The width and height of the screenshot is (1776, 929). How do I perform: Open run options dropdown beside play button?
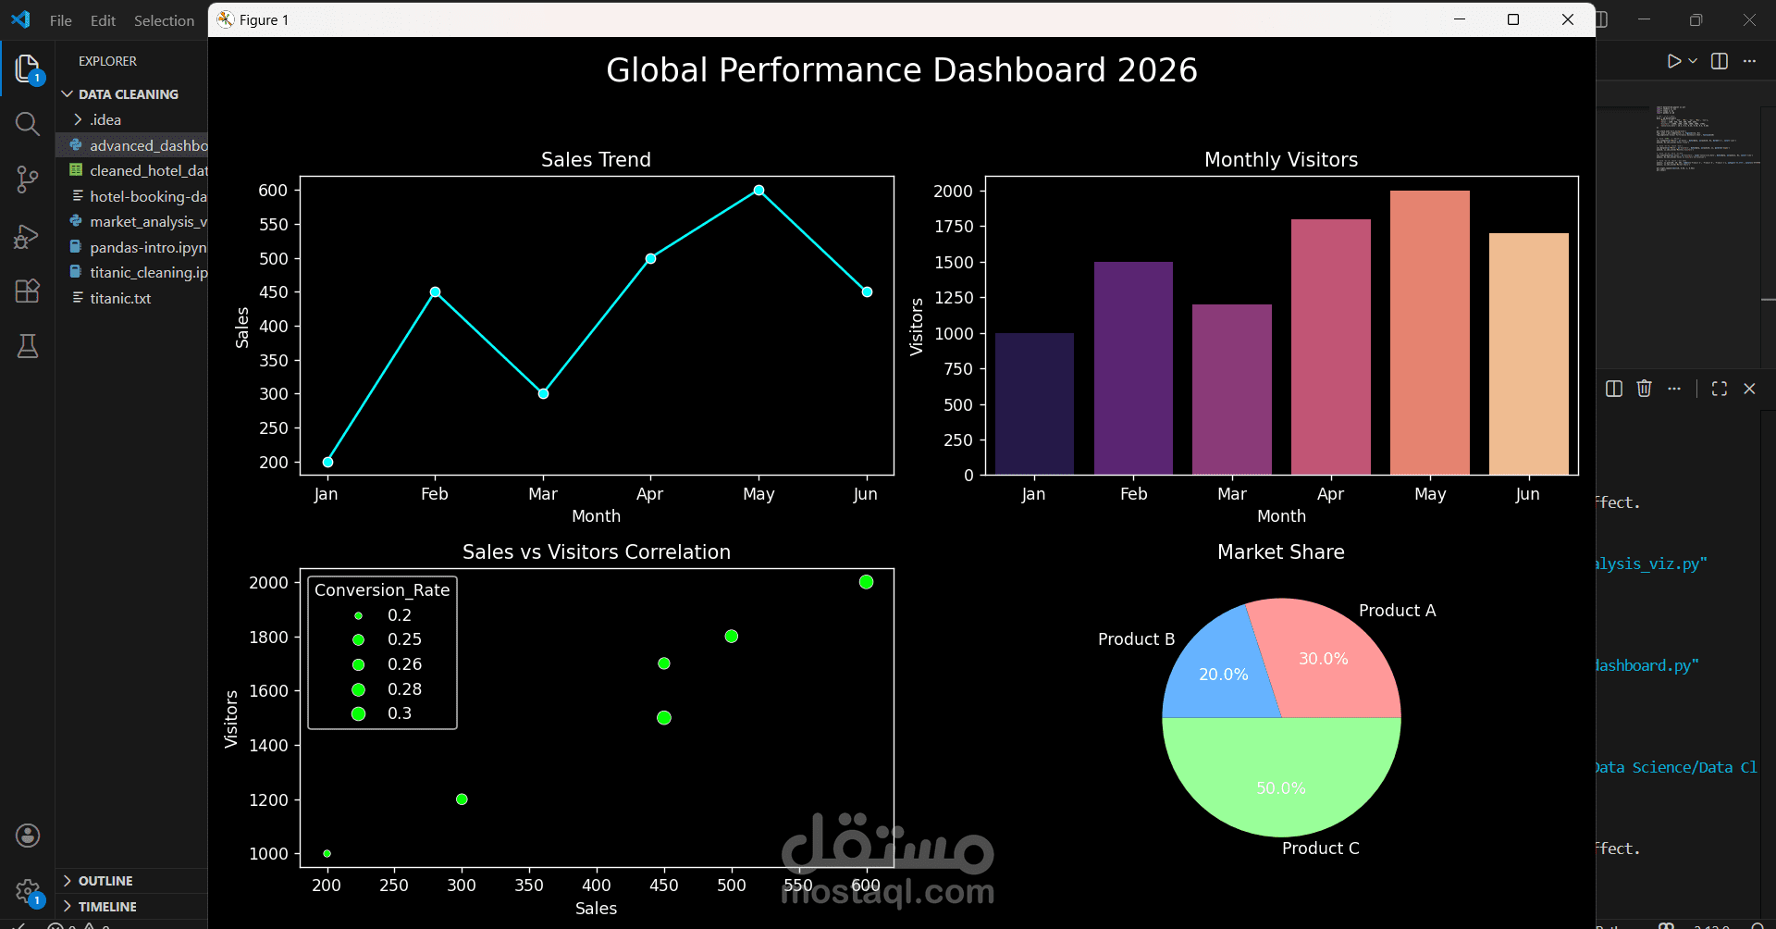coord(1693,61)
